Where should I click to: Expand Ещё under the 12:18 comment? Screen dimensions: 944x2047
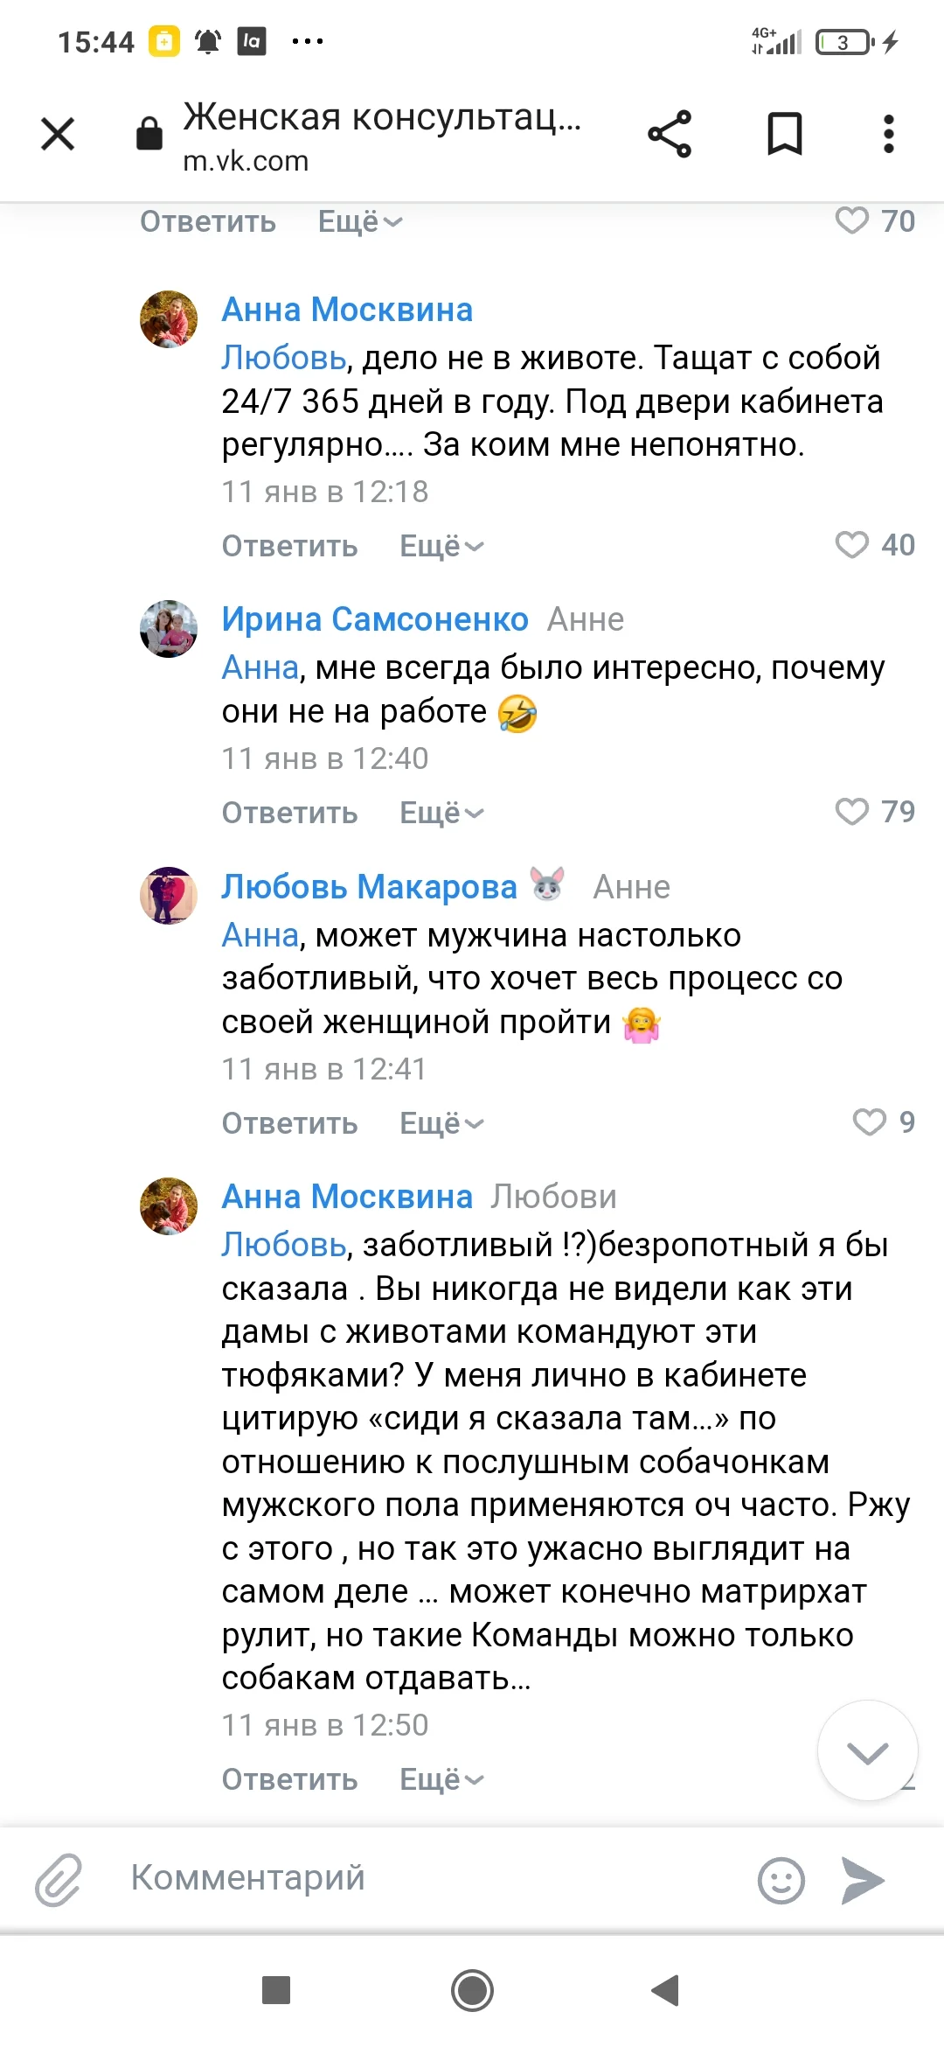point(441,547)
